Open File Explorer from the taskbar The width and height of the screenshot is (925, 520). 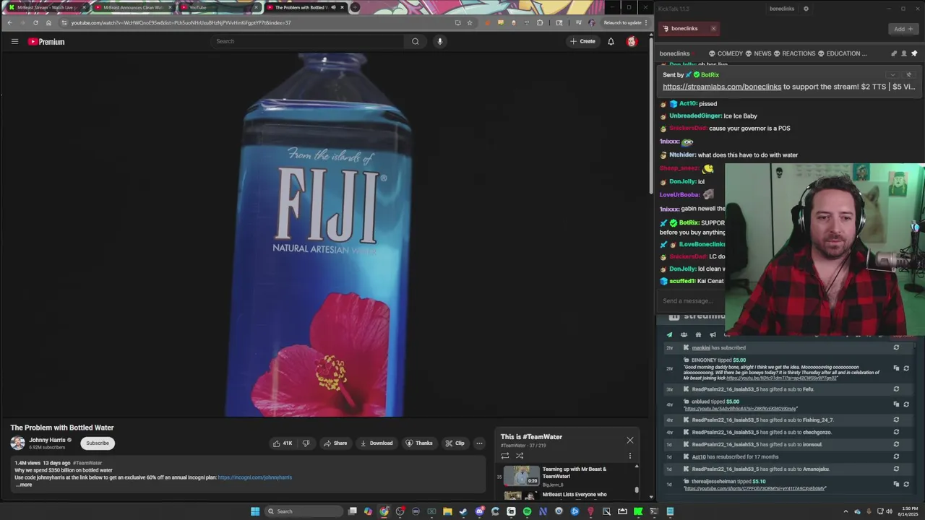point(447,511)
